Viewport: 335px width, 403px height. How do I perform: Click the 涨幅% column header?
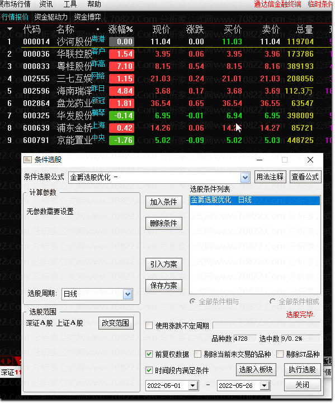coord(121,29)
